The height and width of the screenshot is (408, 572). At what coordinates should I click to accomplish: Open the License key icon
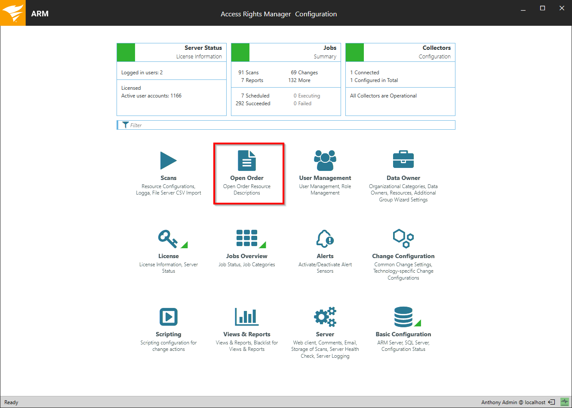click(168, 239)
